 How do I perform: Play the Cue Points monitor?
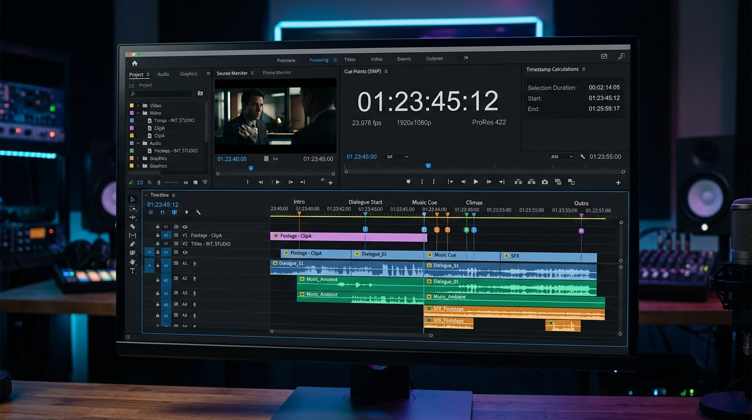(x=476, y=182)
